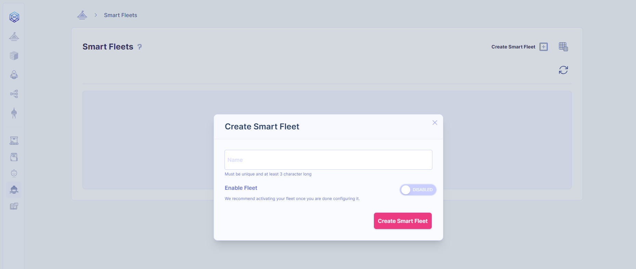The image size is (636, 269).
Task: Open the conveyor box icon in sidebar
Action: 14,141
